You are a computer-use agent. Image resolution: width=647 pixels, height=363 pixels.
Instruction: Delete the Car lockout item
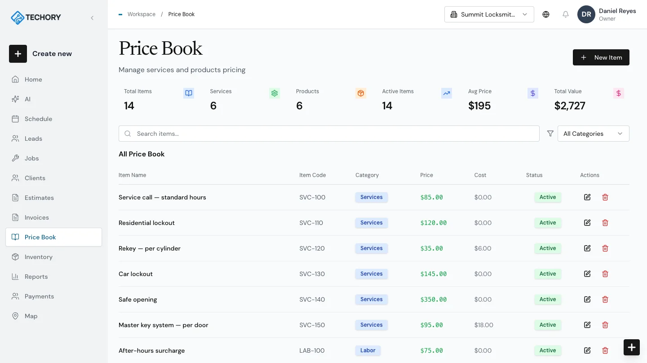pyautogui.click(x=605, y=274)
